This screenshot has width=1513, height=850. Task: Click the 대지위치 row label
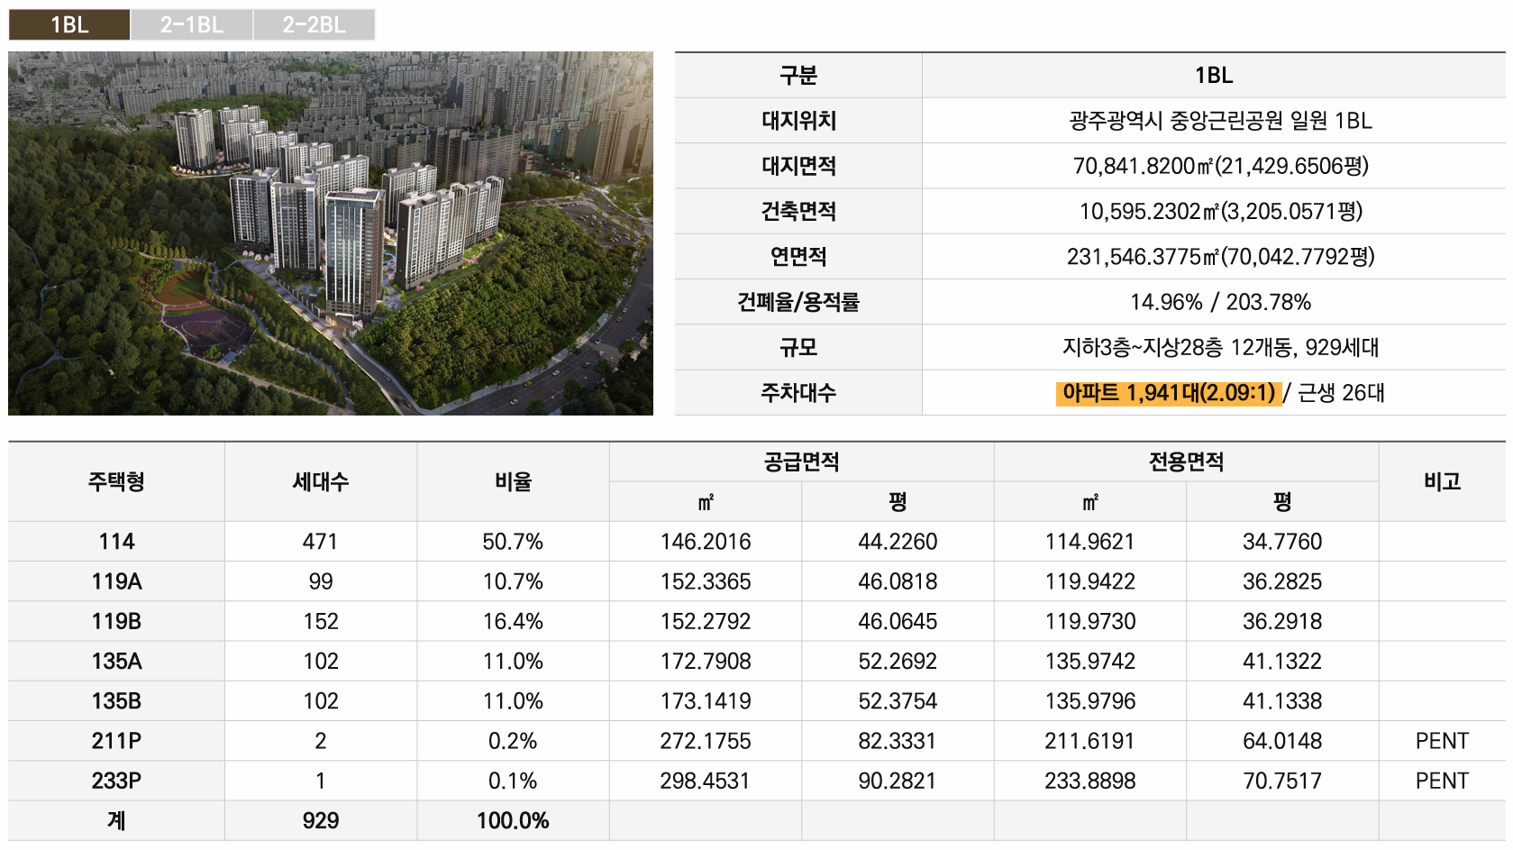click(x=798, y=121)
